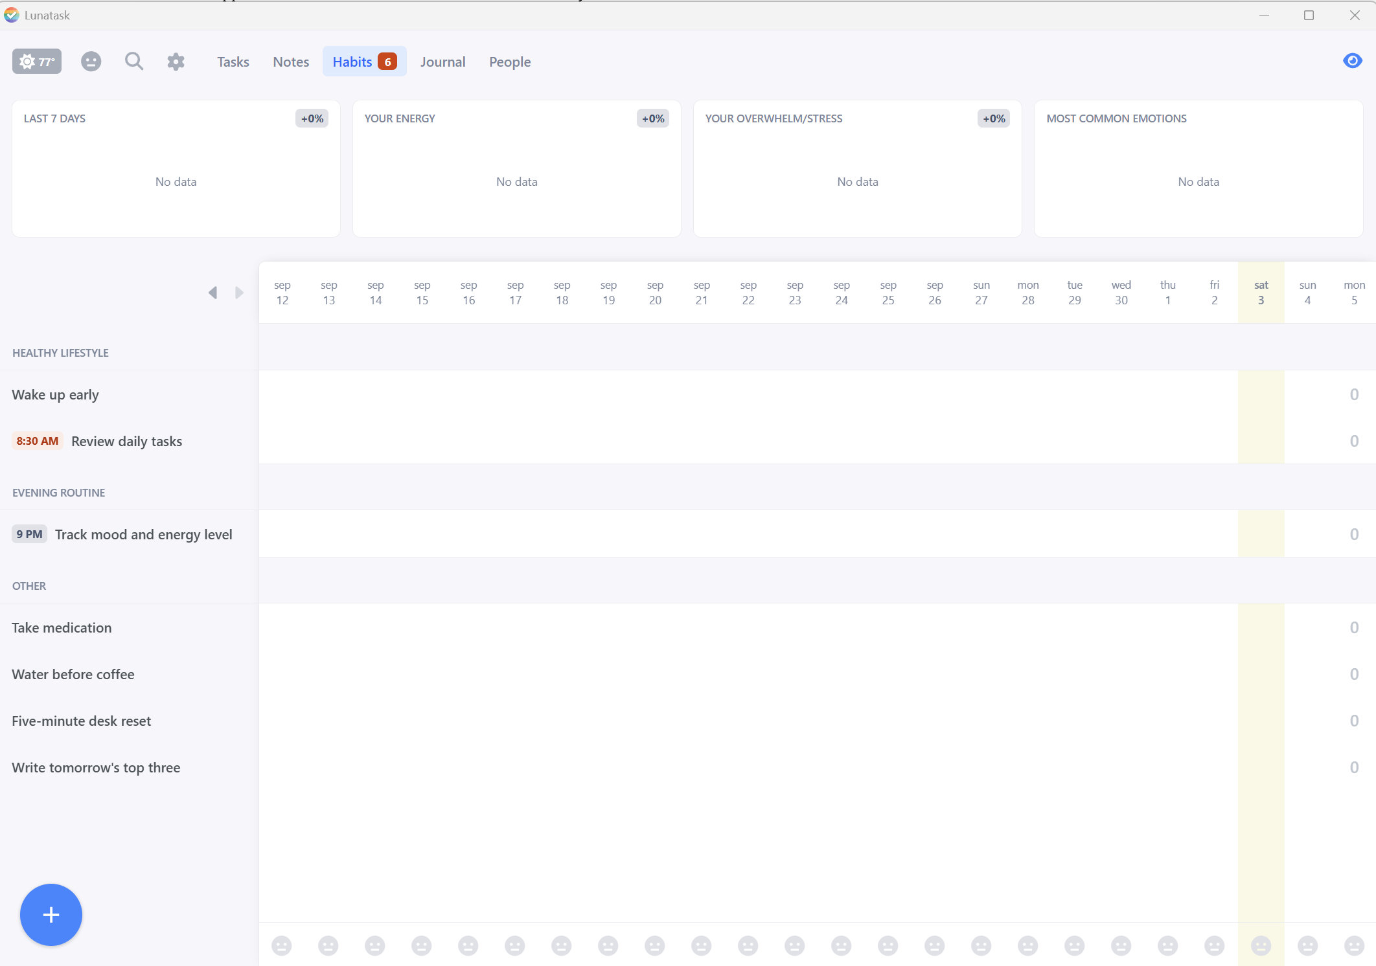
Task: Set mood face for sep 21
Action: point(702,945)
